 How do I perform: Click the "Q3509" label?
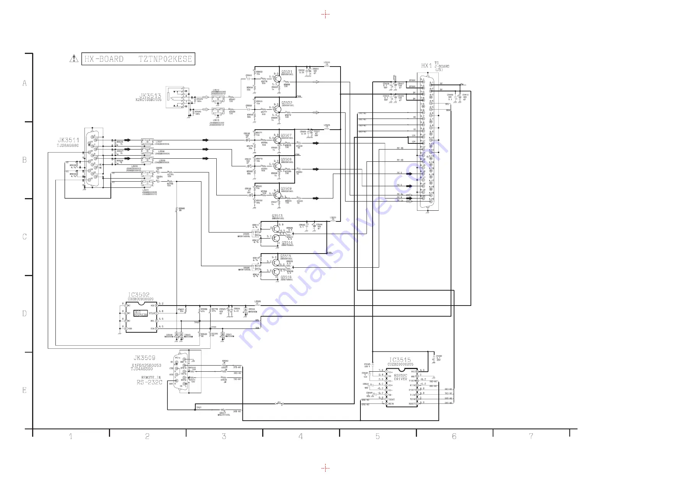(x=286, y=189)
